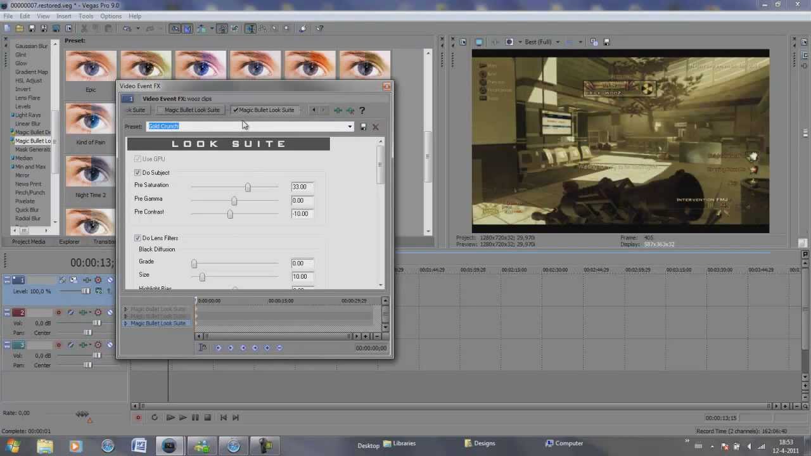811x456 pixels.
Task: Select Lens Flare in effects list
Action: (28, 98)
